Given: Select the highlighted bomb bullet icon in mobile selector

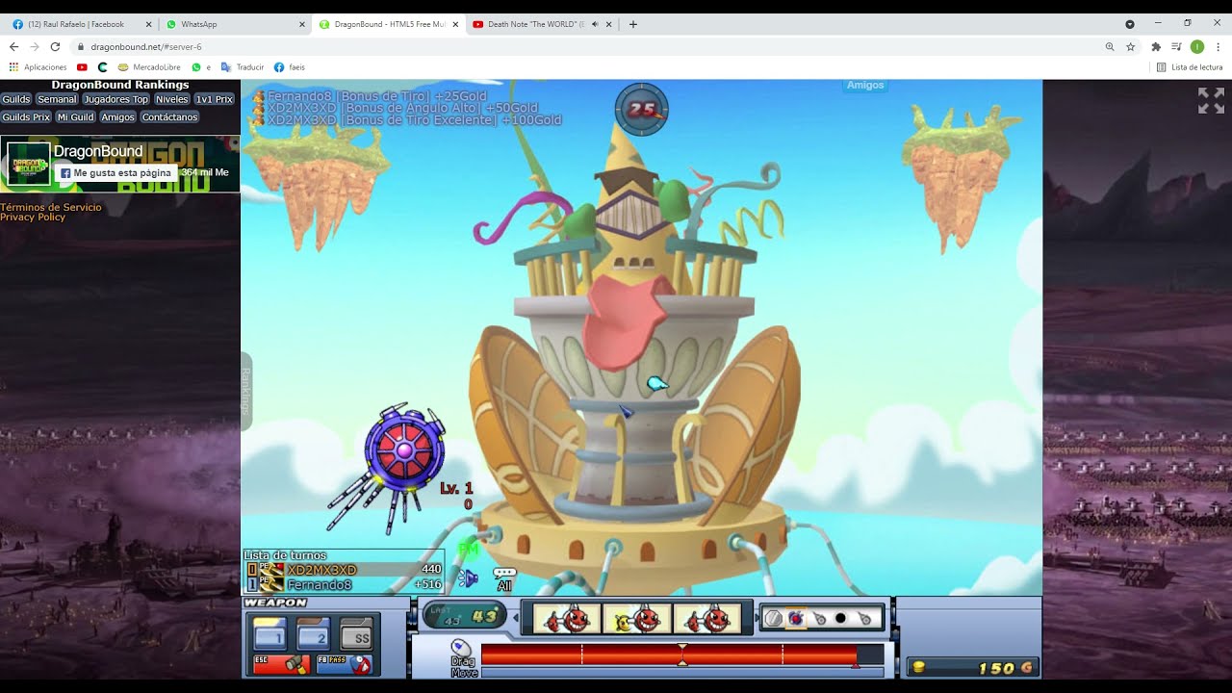Looking at the screenshot, I should tap(795, 618).
